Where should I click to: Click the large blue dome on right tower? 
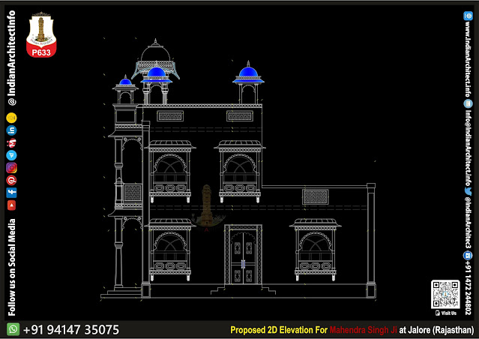[x=247, y=73]
